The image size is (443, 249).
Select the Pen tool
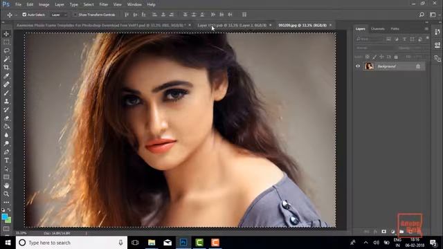pyautogui.click(x=6, y=152)
